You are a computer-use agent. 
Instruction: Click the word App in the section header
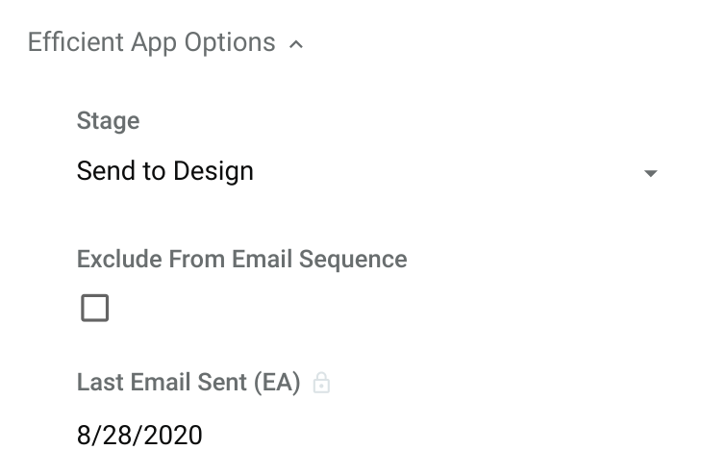pyautogui.click(x=154, y=43)
